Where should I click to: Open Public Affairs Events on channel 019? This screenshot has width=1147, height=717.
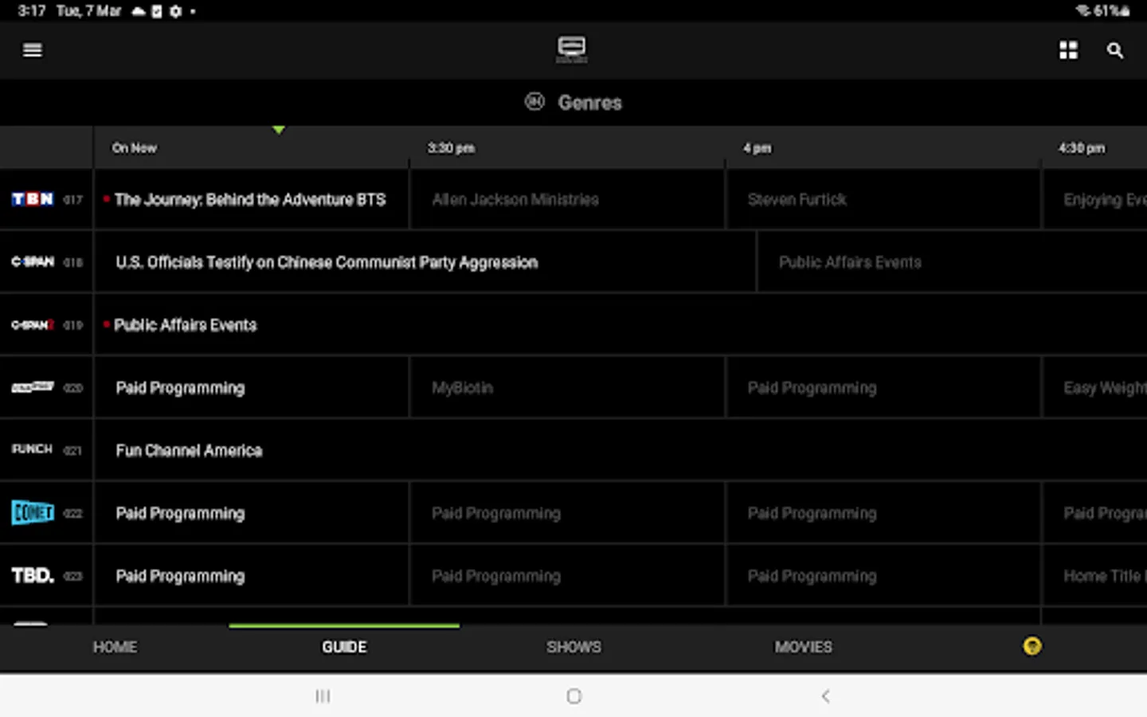coord(620,325)
